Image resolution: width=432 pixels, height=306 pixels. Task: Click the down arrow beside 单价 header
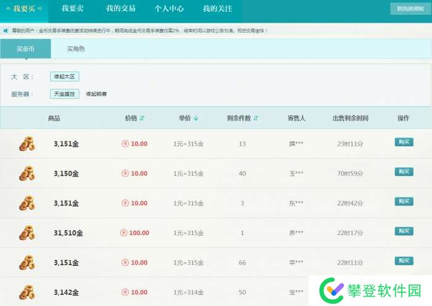point(196,118)
